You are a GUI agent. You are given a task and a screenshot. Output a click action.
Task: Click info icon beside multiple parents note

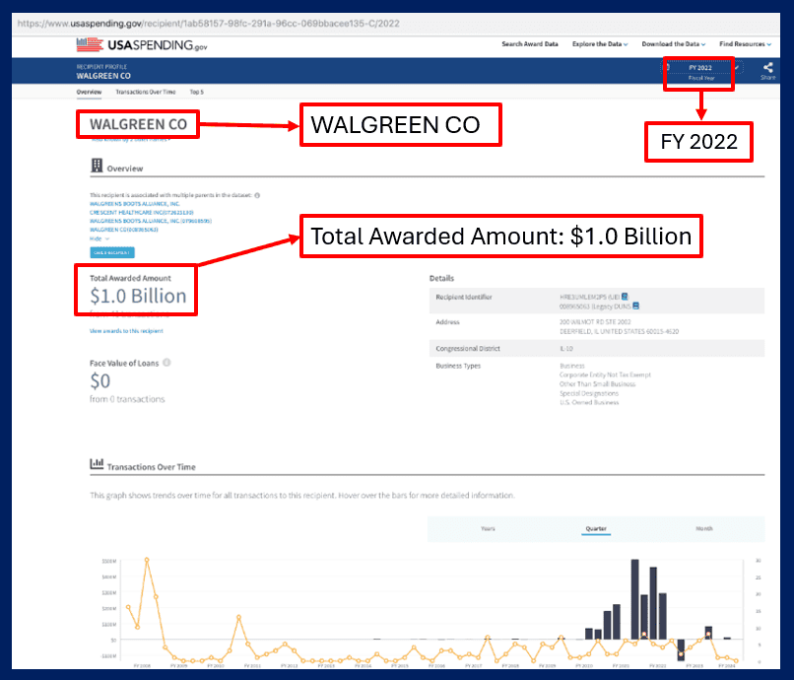click(257, 195)
